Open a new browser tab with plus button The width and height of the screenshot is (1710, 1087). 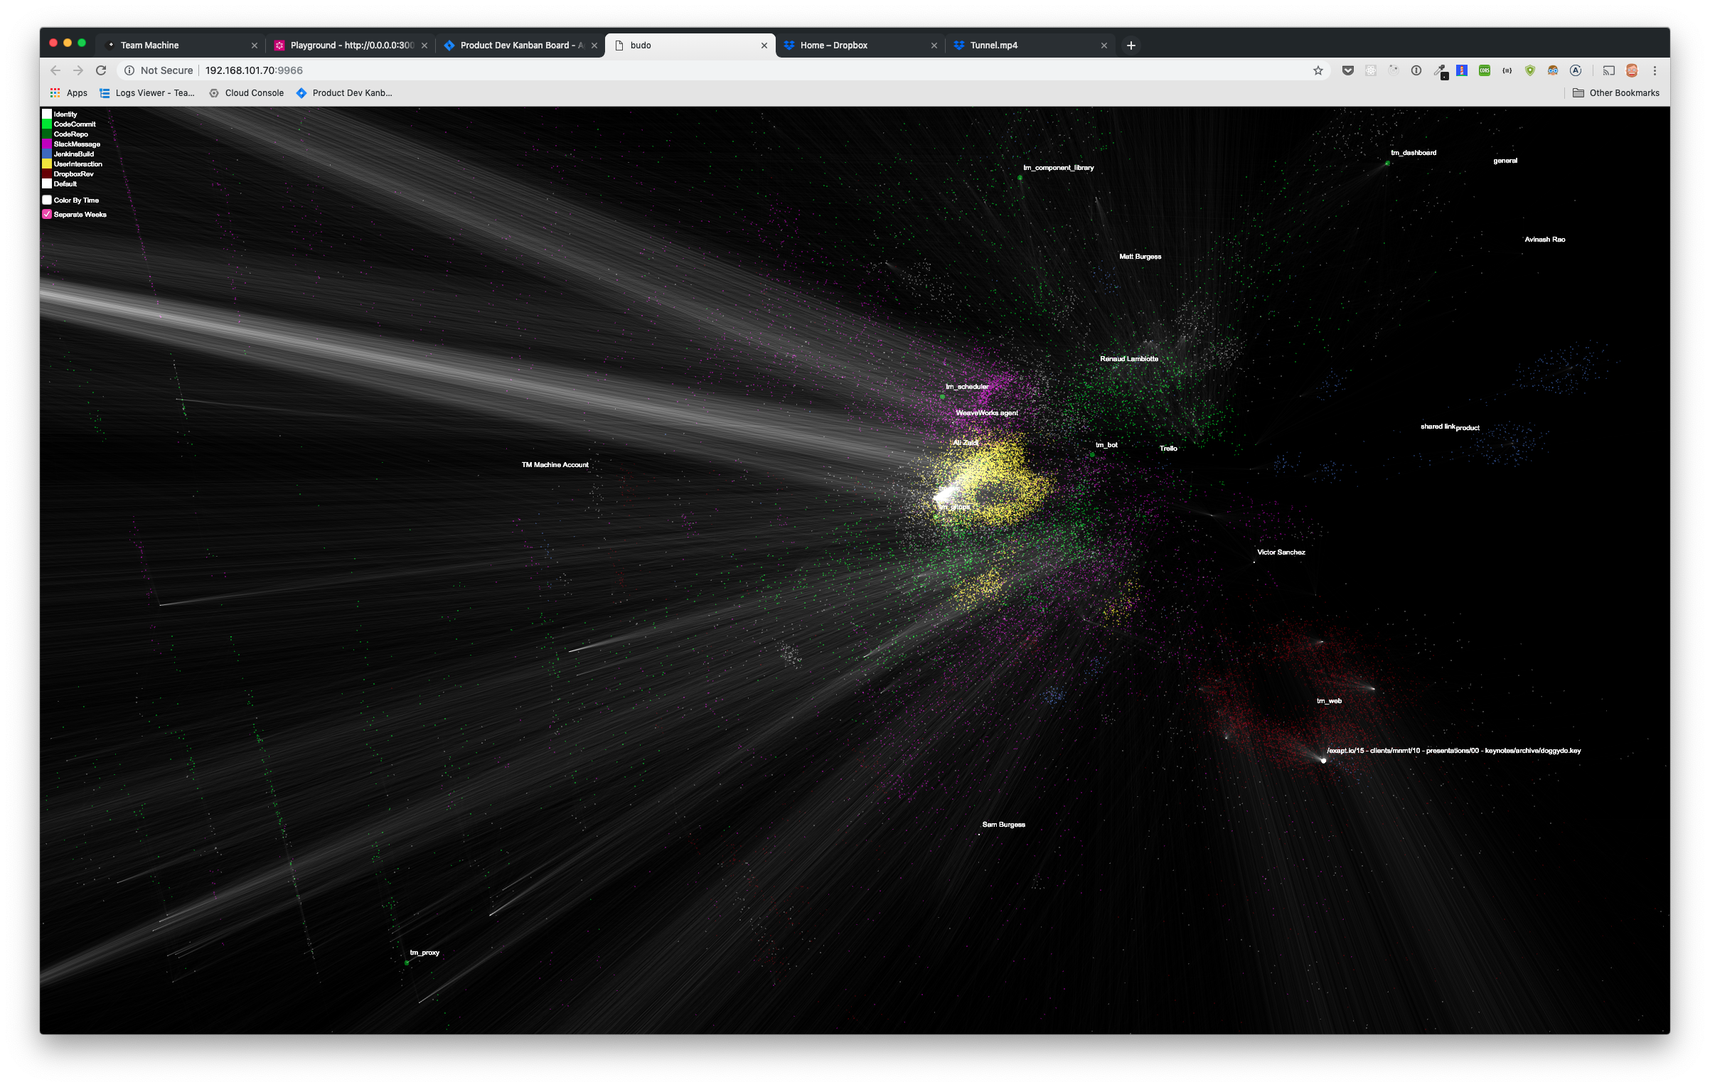click(1131, 45)
